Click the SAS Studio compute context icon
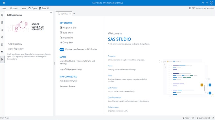Viewport: 215px width, 120px height. (x=190, y=8)
